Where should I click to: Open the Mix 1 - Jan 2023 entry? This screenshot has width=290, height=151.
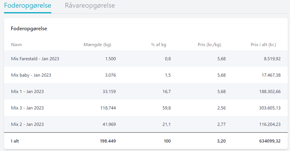(x=27, y=92)
